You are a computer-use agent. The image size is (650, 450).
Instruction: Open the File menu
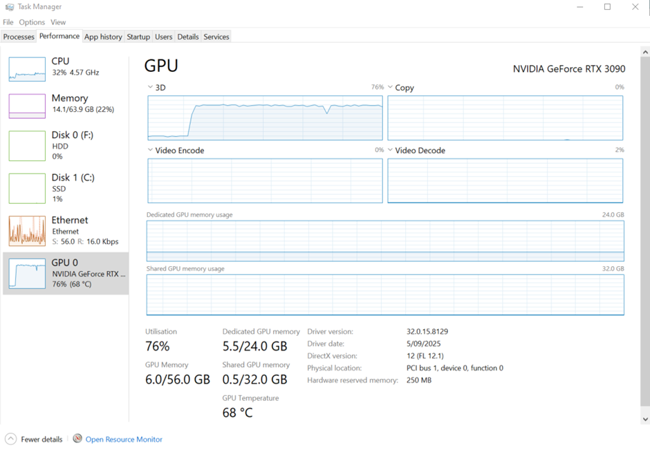click(8, 22)
